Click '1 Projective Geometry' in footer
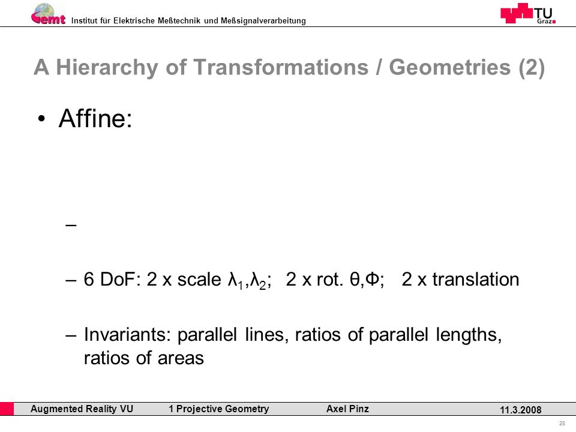This screenshot has height=432, width=576. tap(218, 409)
